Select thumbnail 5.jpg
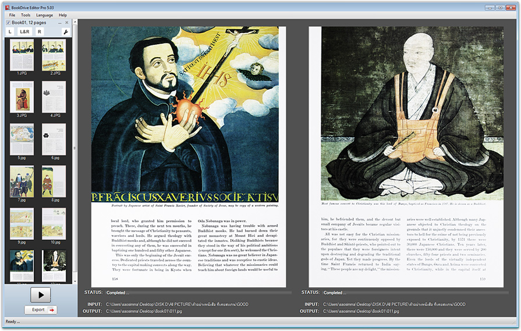 click(22, 140)
